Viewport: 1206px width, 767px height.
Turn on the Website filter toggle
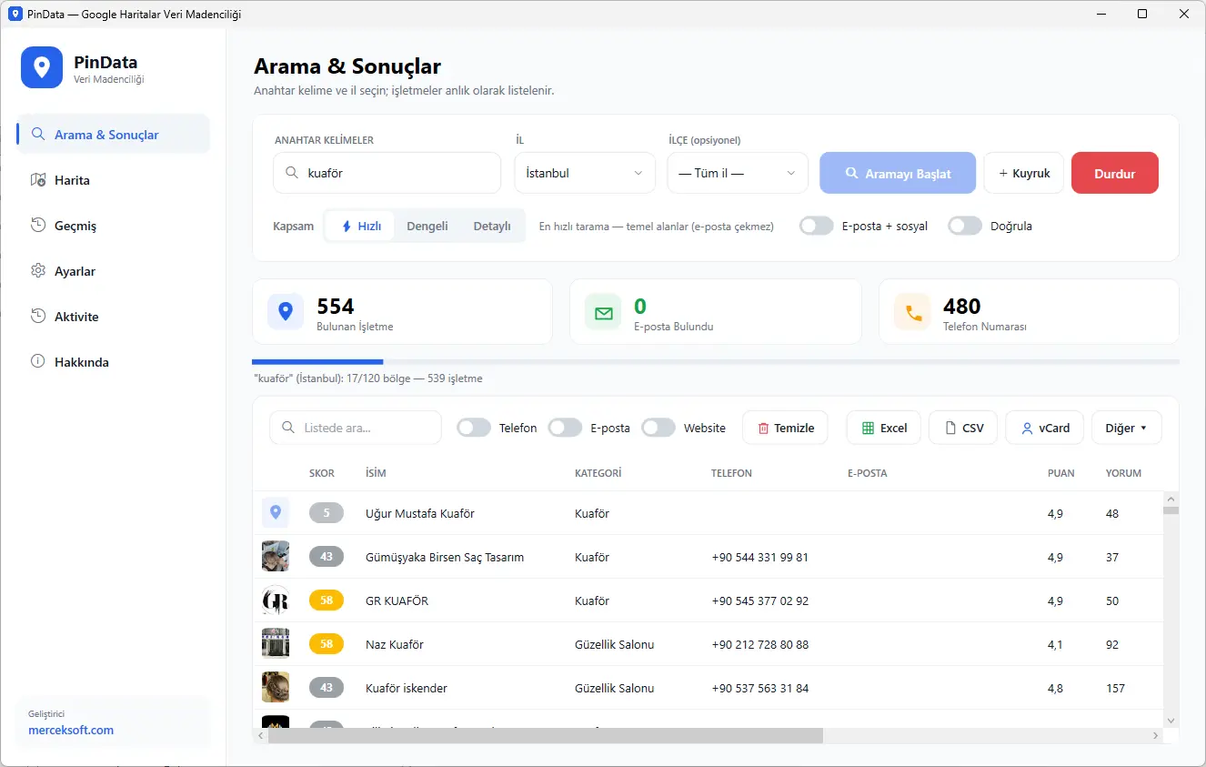(x=658, y=428)
